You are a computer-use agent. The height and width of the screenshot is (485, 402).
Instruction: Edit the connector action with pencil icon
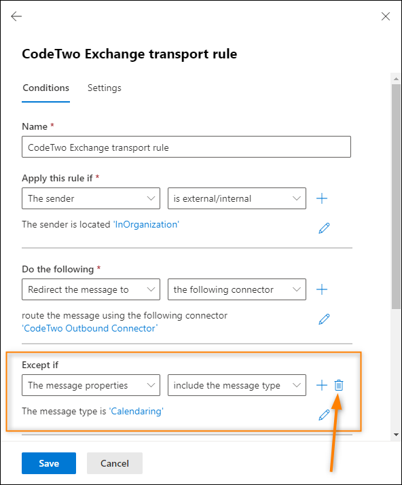coord(324,319)
